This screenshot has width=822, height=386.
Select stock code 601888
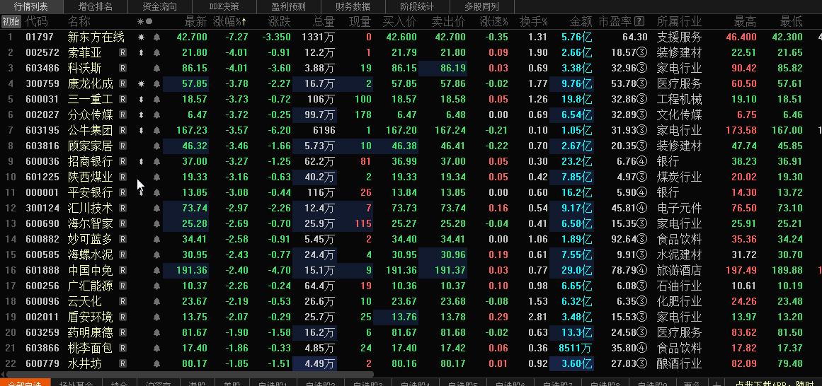(42, 270)
